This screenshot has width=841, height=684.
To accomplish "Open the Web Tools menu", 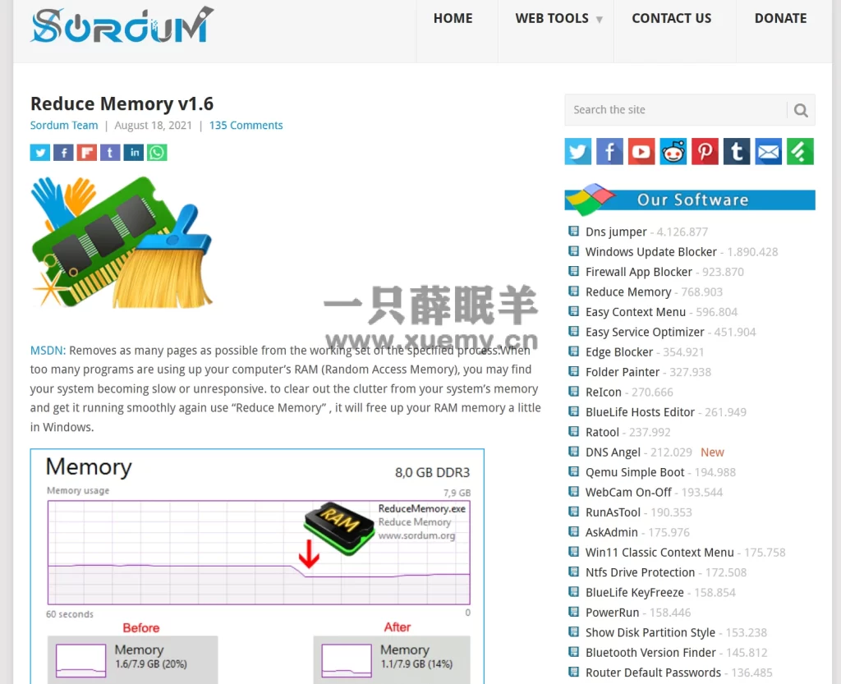I will click(x=552, y=18).
